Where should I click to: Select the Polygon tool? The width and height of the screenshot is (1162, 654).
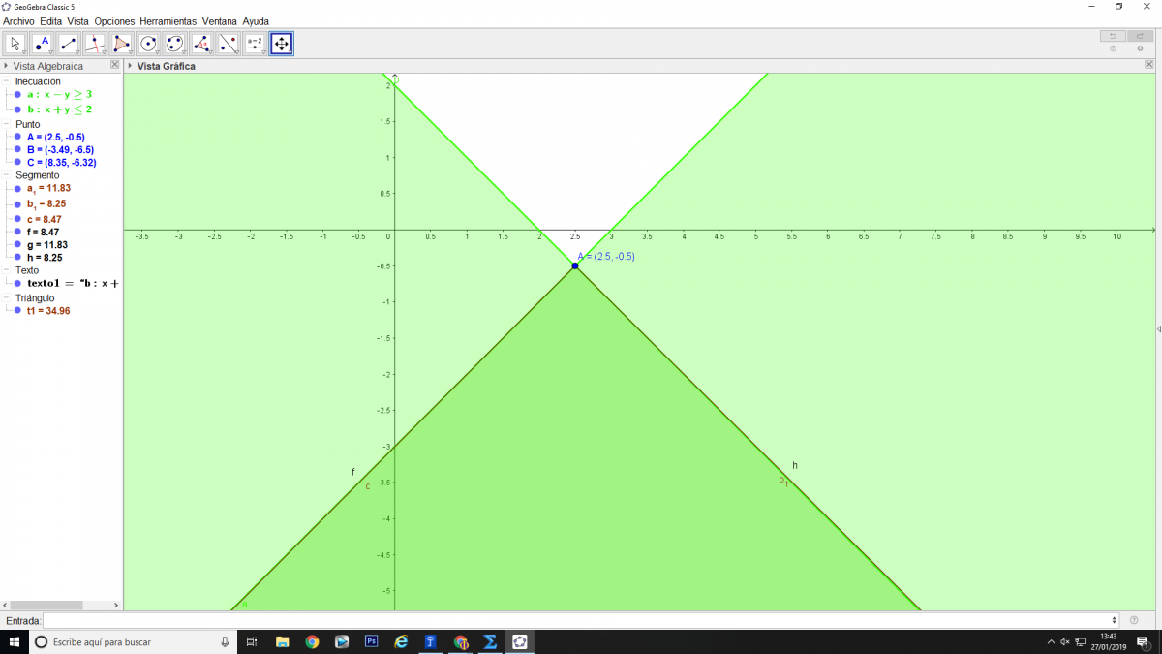[x=121, y=44]
